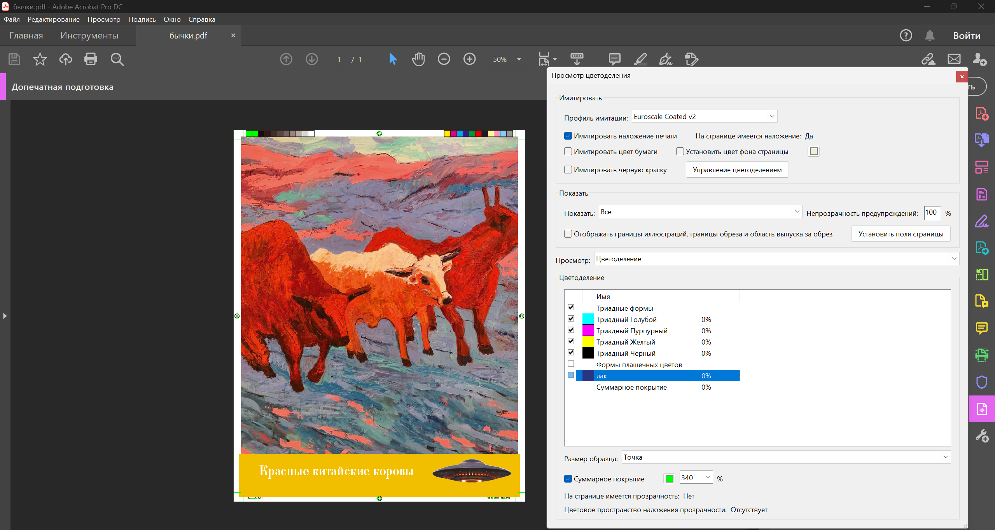
Task: Select the highlighter pen tool
Action: click(640, 59)
